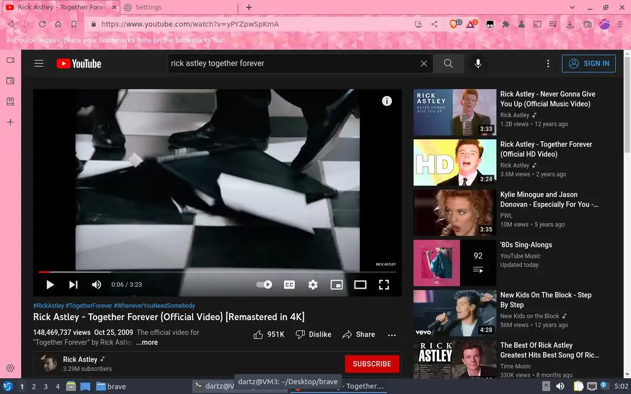
Task: Switch to workspace 2 in the taskbar
Action: tap(34, 387)
